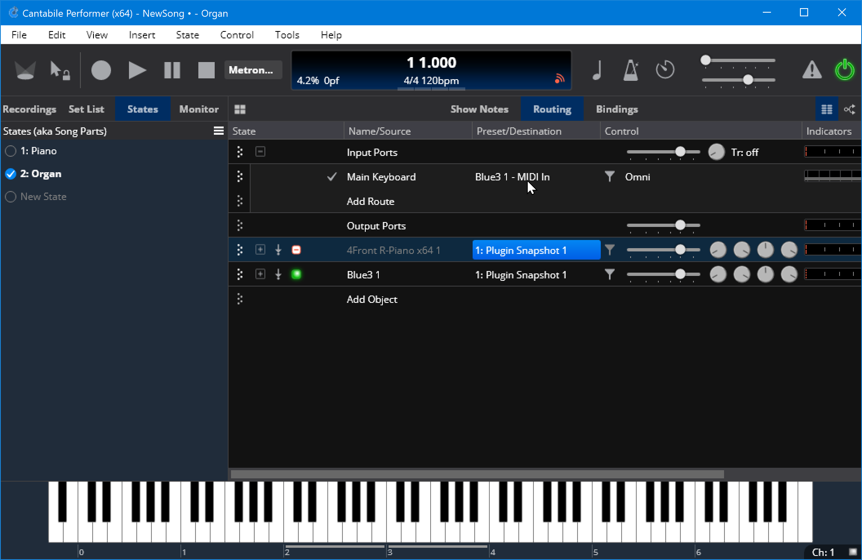Click the 4Front R-Piano upgrade arrow icon
The width and height of the screenshot is (862, 560).
tap(278, 250)
